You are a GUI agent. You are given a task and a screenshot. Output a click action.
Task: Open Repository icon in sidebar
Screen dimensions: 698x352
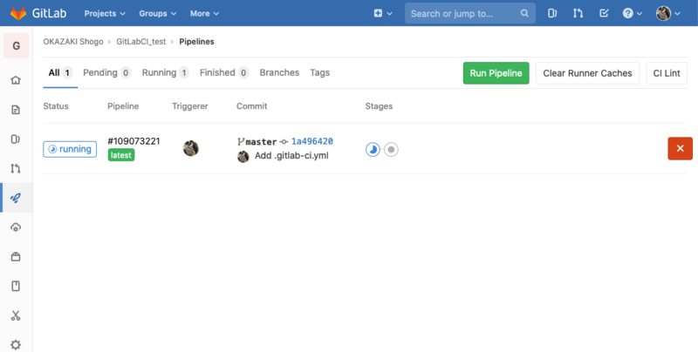tap(16, 110)
